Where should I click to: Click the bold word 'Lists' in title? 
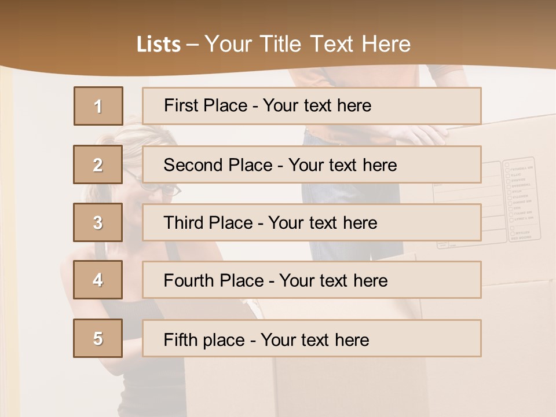[159, 45]
